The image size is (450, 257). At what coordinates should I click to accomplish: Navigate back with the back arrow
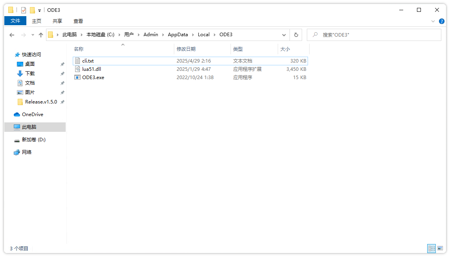(12, 35)
